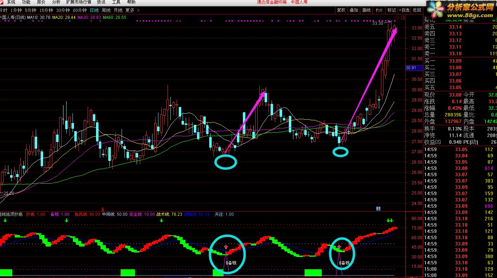This screenshot has height=278, width=497.
Task: Click the 复权 button
Action: point(341,10)
